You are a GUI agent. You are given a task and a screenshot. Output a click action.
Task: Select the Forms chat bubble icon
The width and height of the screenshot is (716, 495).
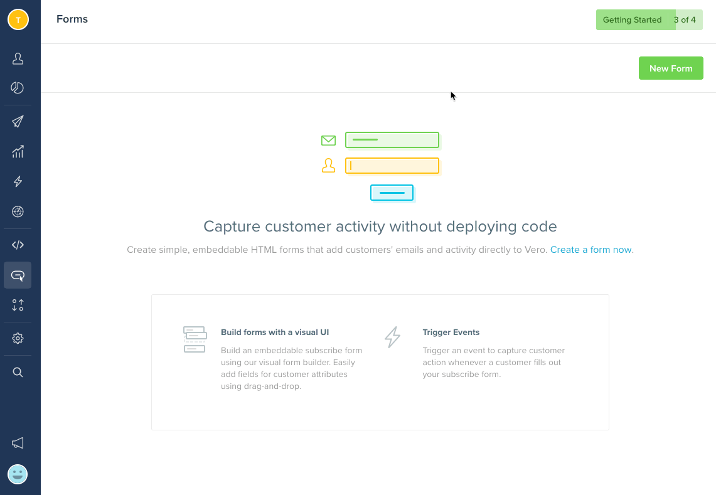click(x=18, y=275)
